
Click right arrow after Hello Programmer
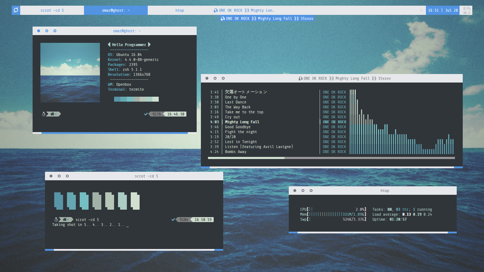point(149,45)
